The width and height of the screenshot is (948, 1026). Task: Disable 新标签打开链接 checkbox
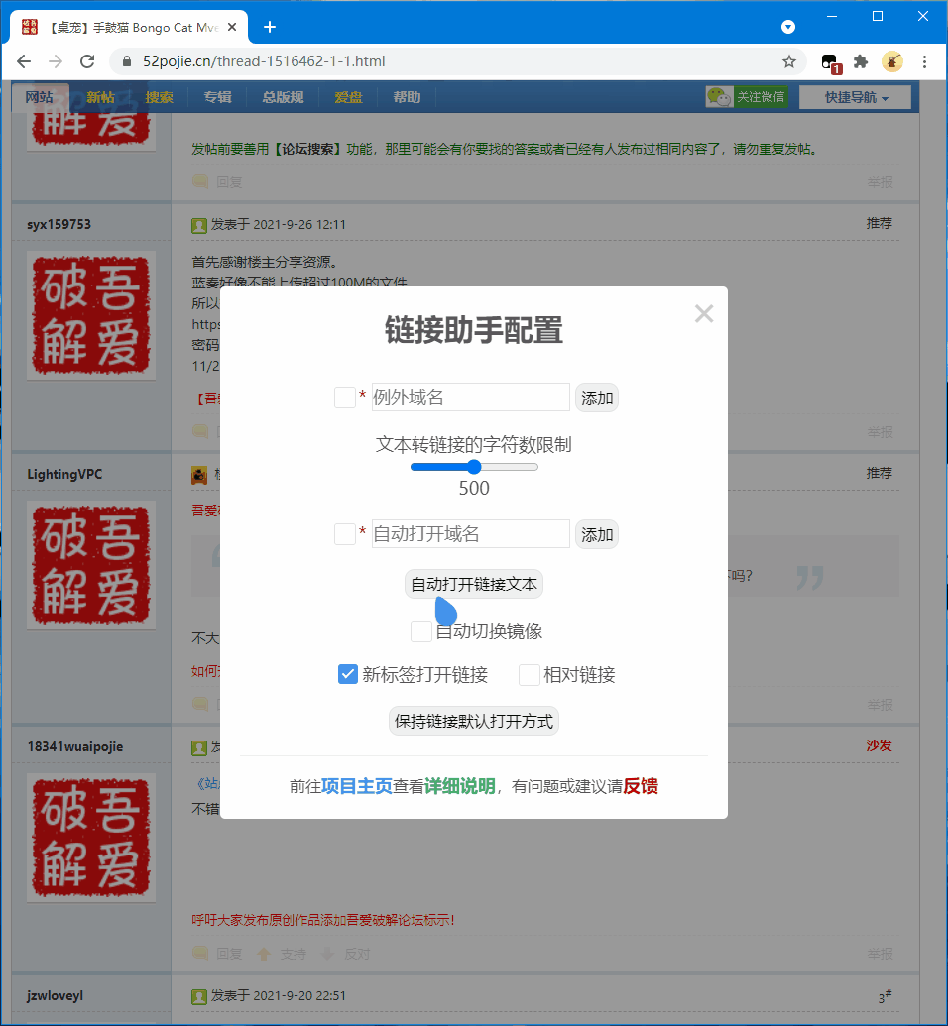[348, 673]
